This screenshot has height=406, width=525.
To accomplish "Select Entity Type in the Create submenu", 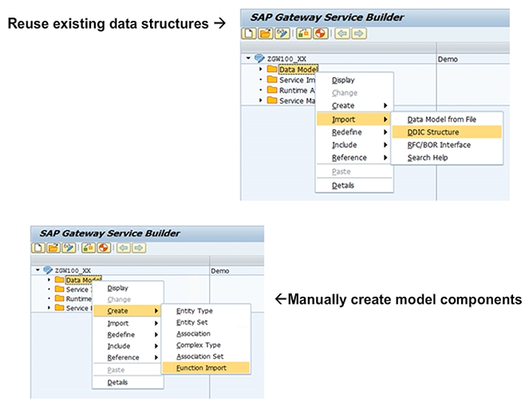I will click(194, 310).
